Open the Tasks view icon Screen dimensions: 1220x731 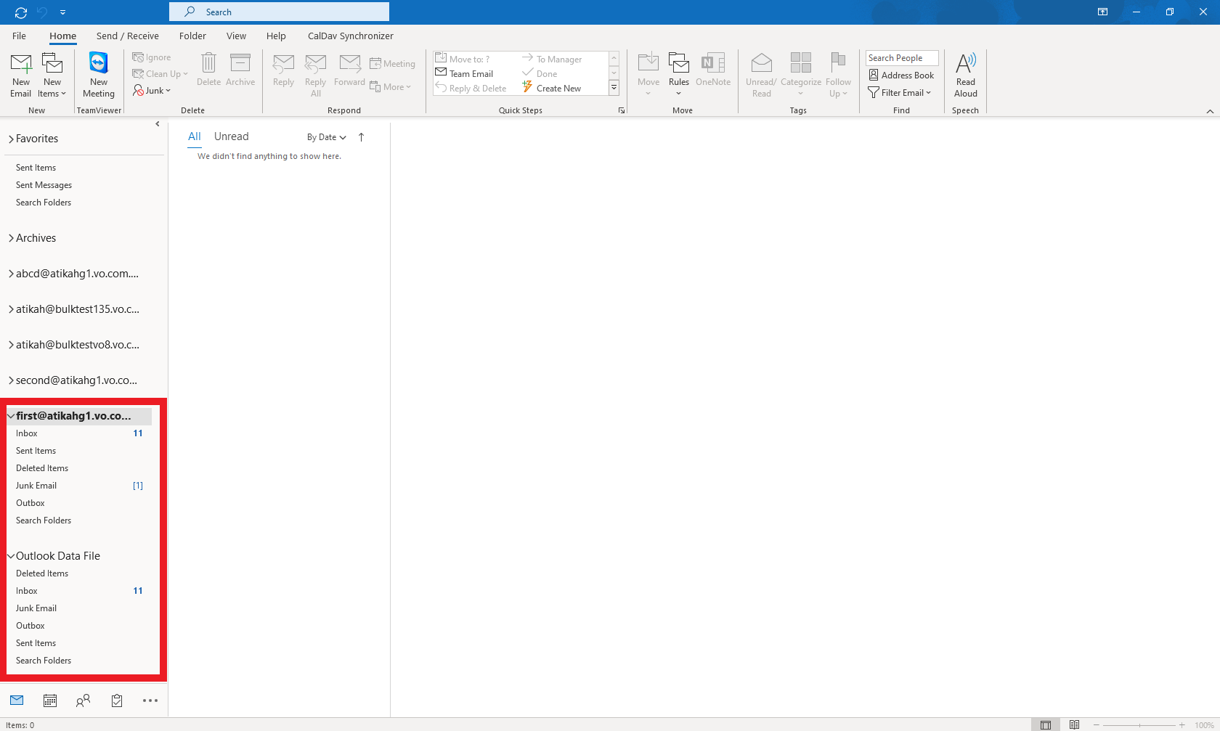pos(117,701)
